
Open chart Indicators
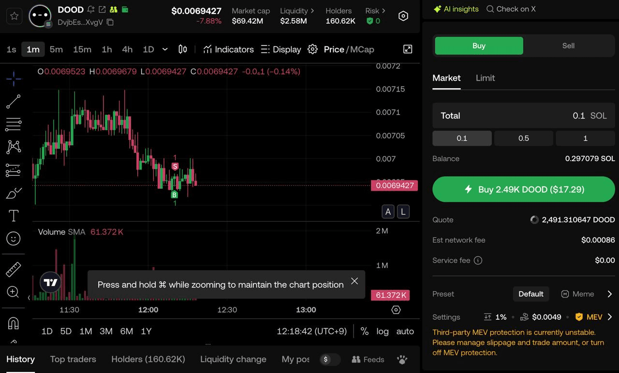pos(228,49)
